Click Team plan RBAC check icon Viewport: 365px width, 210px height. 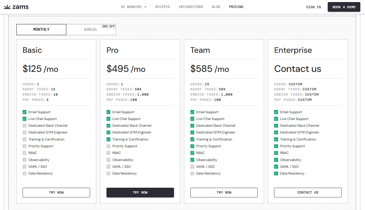(192, 153)
